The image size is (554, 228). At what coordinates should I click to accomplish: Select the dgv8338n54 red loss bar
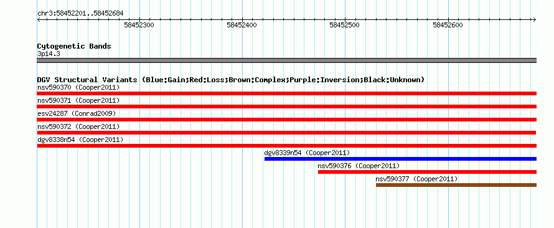click(x=286, y=146)
